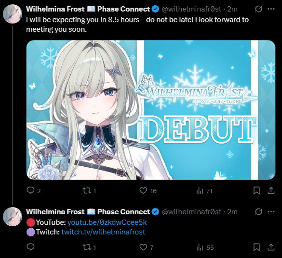This screenshot has height=258, width=282.
Task: Share the debut announcement tweet
Action: pyautogui.click(x=271, y=191)
